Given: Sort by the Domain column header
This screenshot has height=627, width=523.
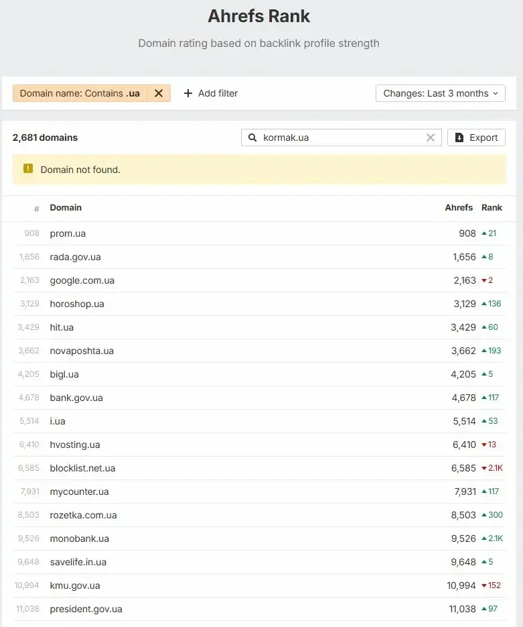Looking at the screenshot, I should click(x=66, y=207).
